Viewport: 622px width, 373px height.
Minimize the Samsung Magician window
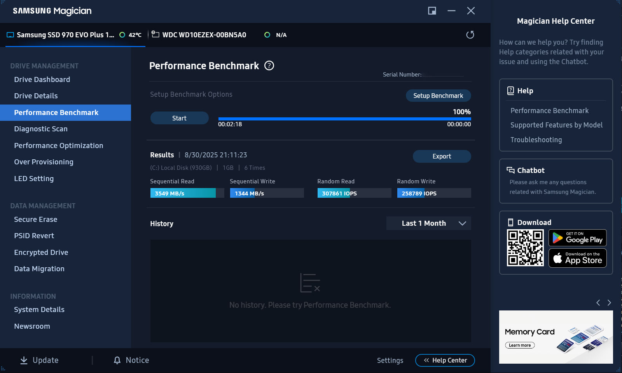point(451,11)
